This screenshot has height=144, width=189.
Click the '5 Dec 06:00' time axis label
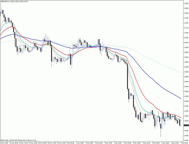click(x=127, y=143)
